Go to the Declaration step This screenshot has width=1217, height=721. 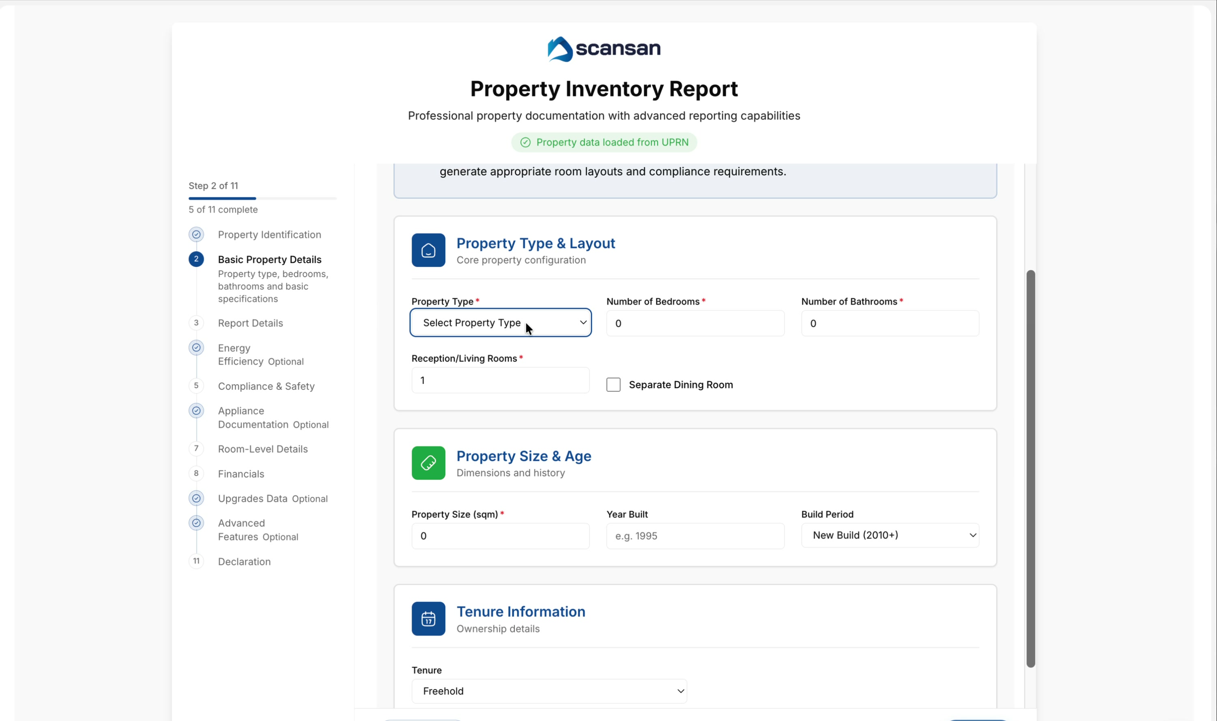245,562
